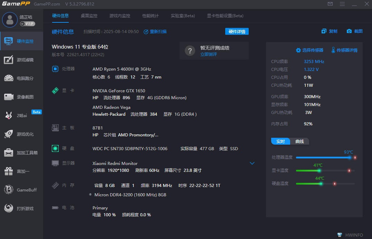Screen dimensions: 372x239
Task: Click the AMD Radeon Vega text
Action: 111,107
